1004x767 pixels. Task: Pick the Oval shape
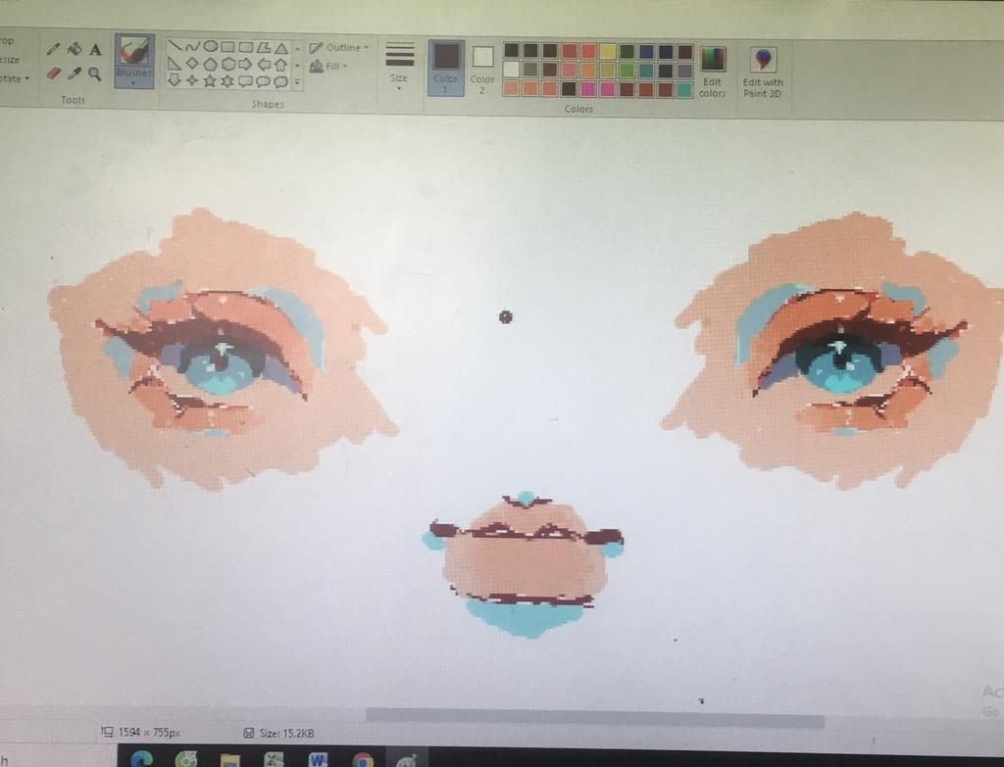210,47
